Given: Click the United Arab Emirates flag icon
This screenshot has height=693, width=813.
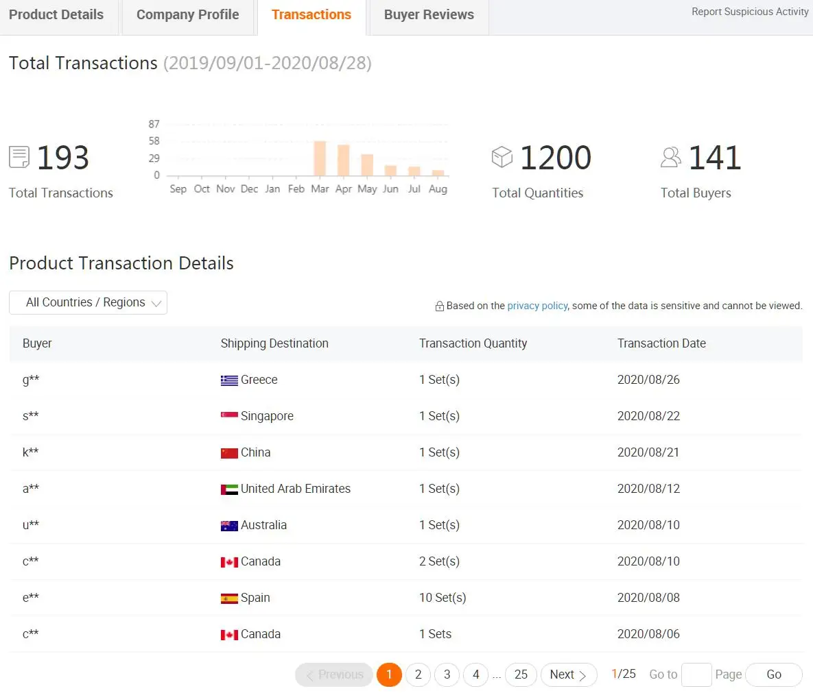Looking at the screenshot, I should coord(229,489).
